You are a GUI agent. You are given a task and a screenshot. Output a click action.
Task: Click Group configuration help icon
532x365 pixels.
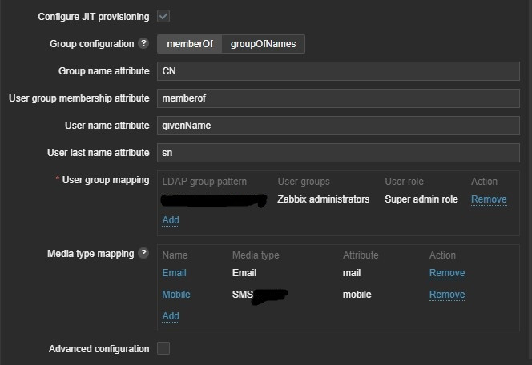click(x=143, y=44)
